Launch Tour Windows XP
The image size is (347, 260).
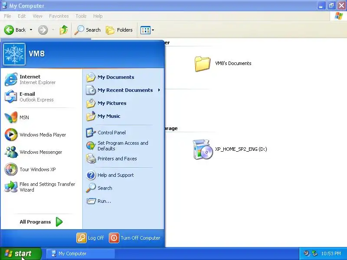tap(41, 169)
